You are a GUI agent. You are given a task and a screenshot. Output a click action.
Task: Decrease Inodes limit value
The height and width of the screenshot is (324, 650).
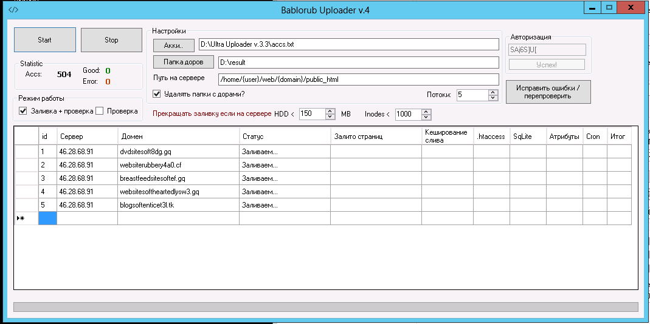click(427, 116)
